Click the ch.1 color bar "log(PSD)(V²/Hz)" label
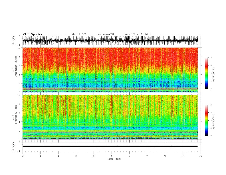Viewport: 226px width, 175px height. coord(214,75)
